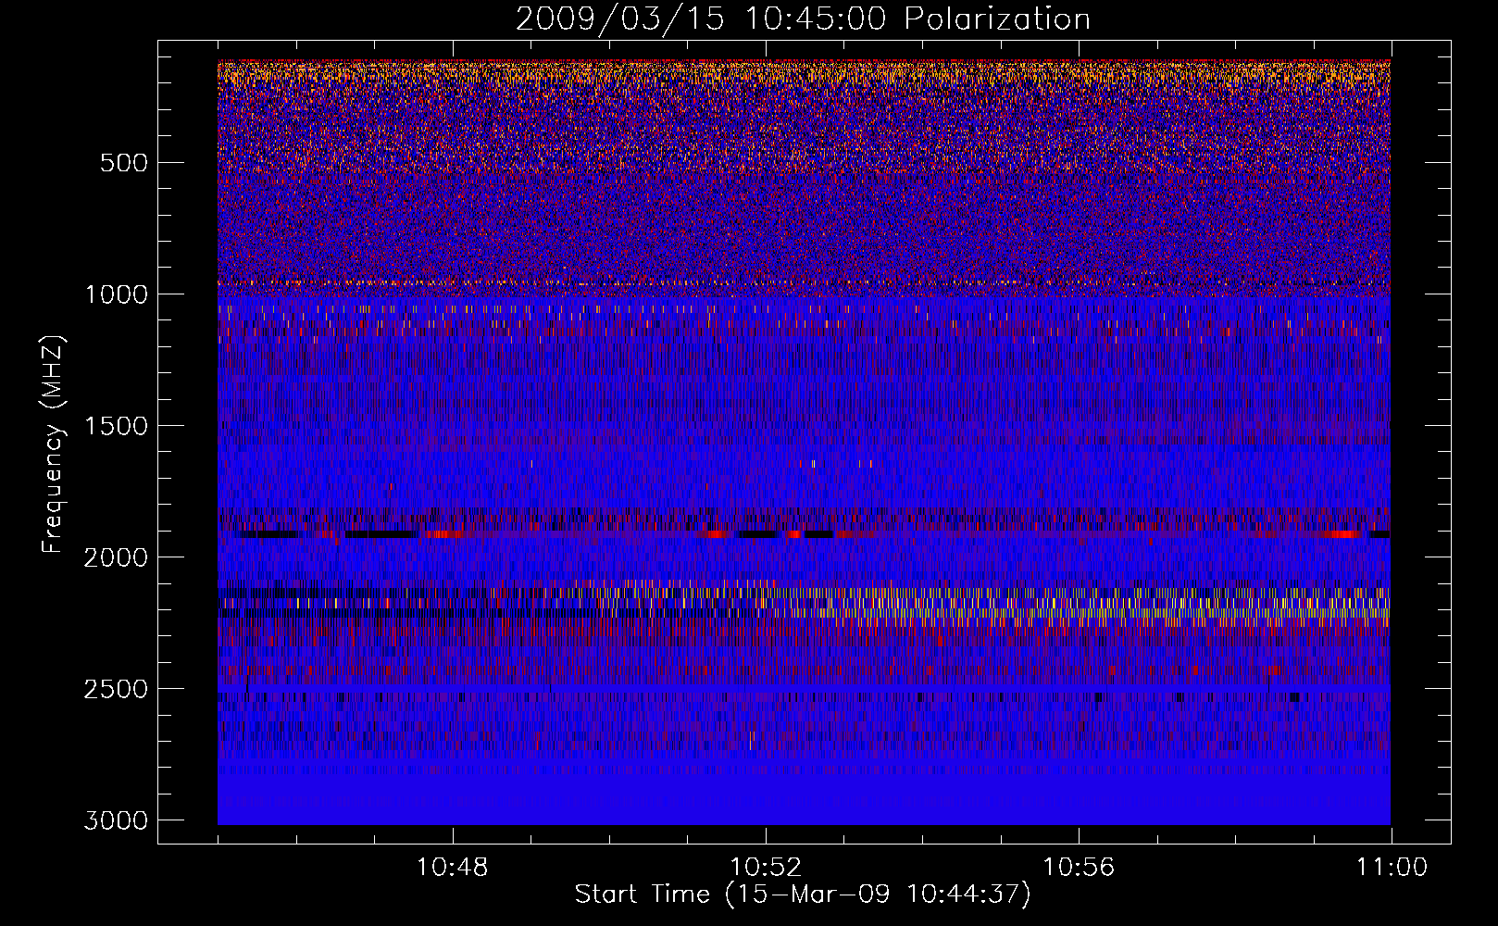Click the 10:48 time tick label
This screenshot has height=926, width=1498.
pos(453,868)
